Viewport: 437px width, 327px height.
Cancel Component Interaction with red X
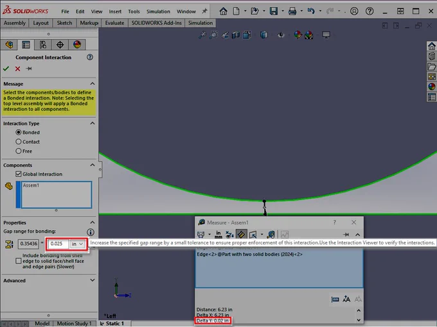(x=17, y=69)
